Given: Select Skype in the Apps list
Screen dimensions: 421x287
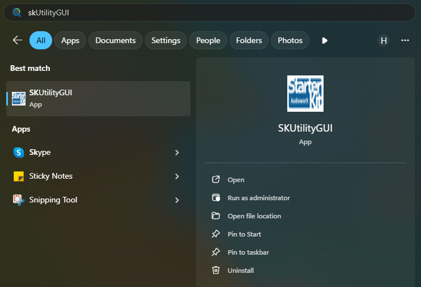Looking at the screenshot, I should (x=97, y=153).
